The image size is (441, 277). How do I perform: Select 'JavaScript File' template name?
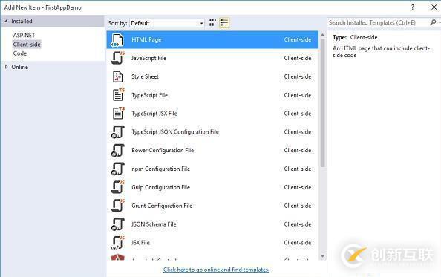(x=148, y=58)
